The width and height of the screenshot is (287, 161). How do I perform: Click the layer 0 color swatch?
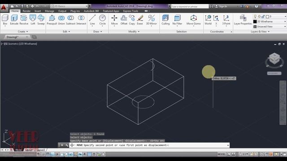[x=267, y=17]
